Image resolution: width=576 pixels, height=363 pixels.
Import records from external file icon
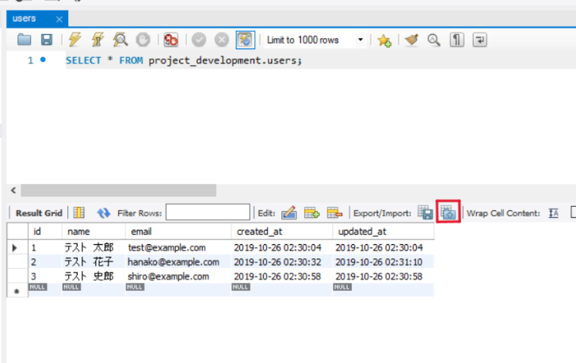click(448, 212)
